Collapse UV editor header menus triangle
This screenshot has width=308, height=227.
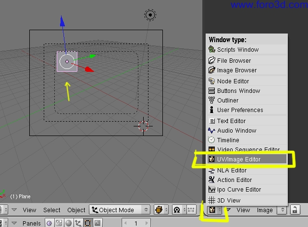(228, 210)
